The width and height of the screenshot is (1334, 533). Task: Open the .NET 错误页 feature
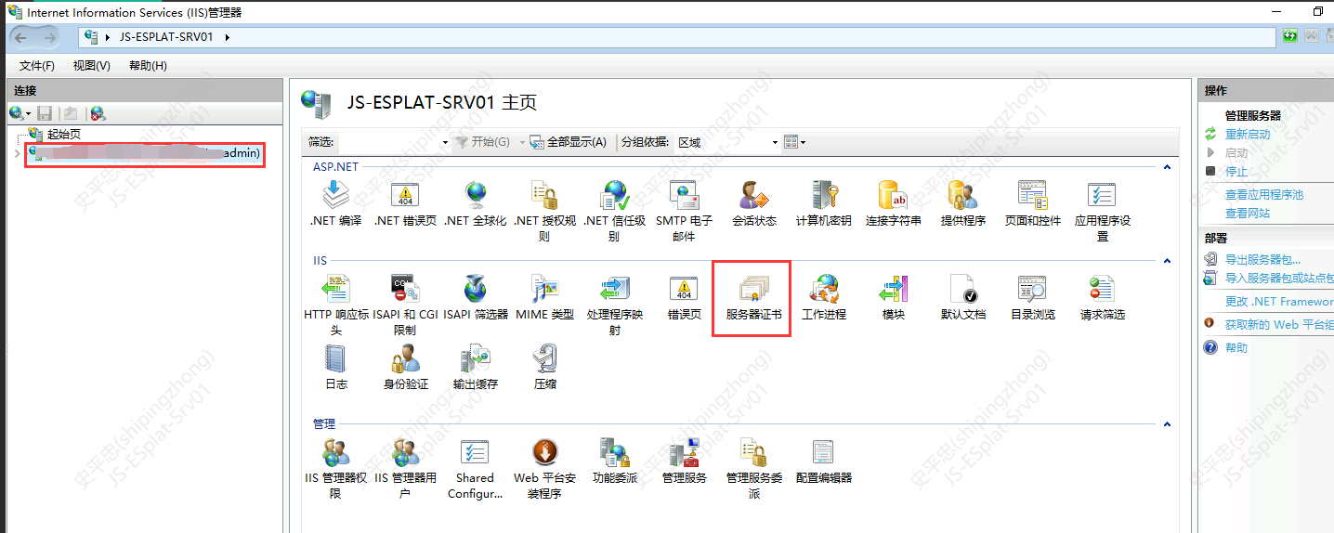tap(405, 204)
